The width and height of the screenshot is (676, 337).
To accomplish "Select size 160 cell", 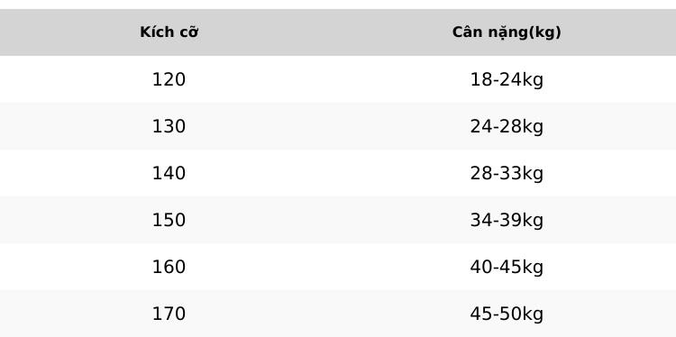I will coord(169,267).
